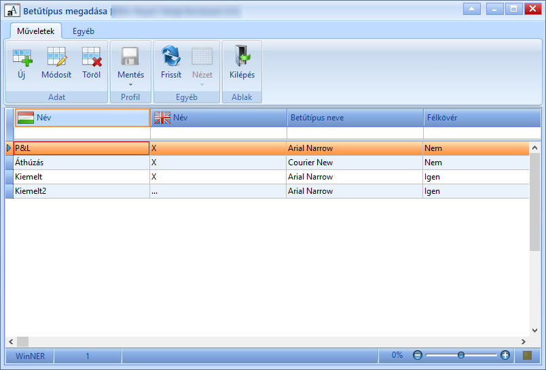Click the Új (new record) icon

22,57
